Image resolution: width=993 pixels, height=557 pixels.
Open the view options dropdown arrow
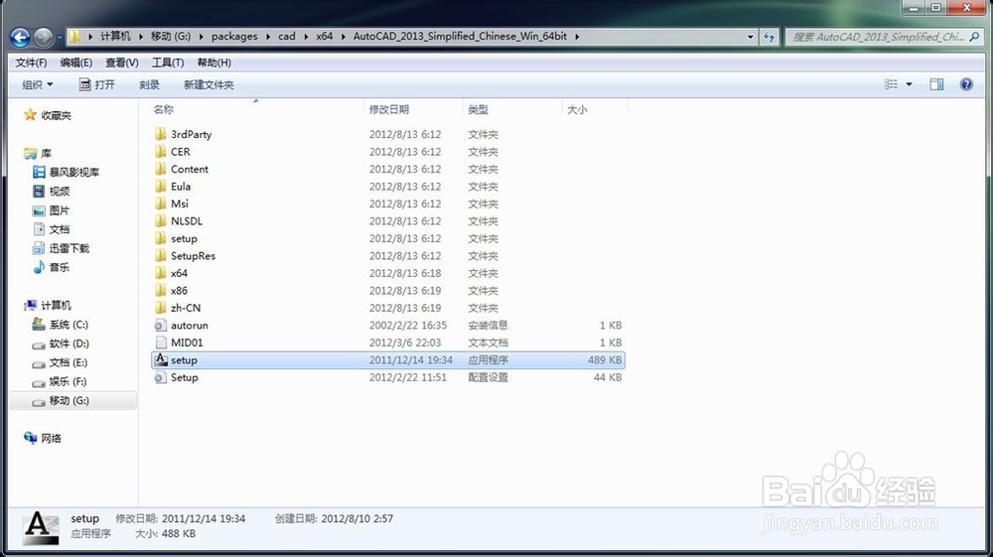click(x=909, y=84)
